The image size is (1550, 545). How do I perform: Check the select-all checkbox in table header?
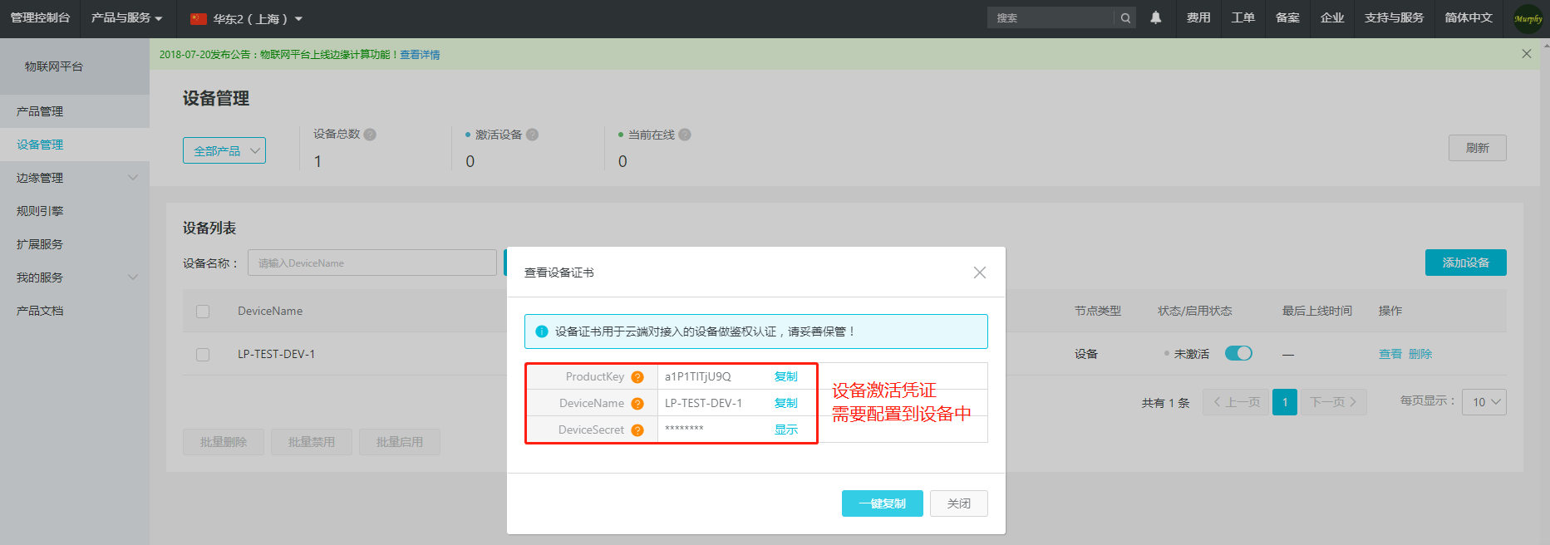click(203, 312)
